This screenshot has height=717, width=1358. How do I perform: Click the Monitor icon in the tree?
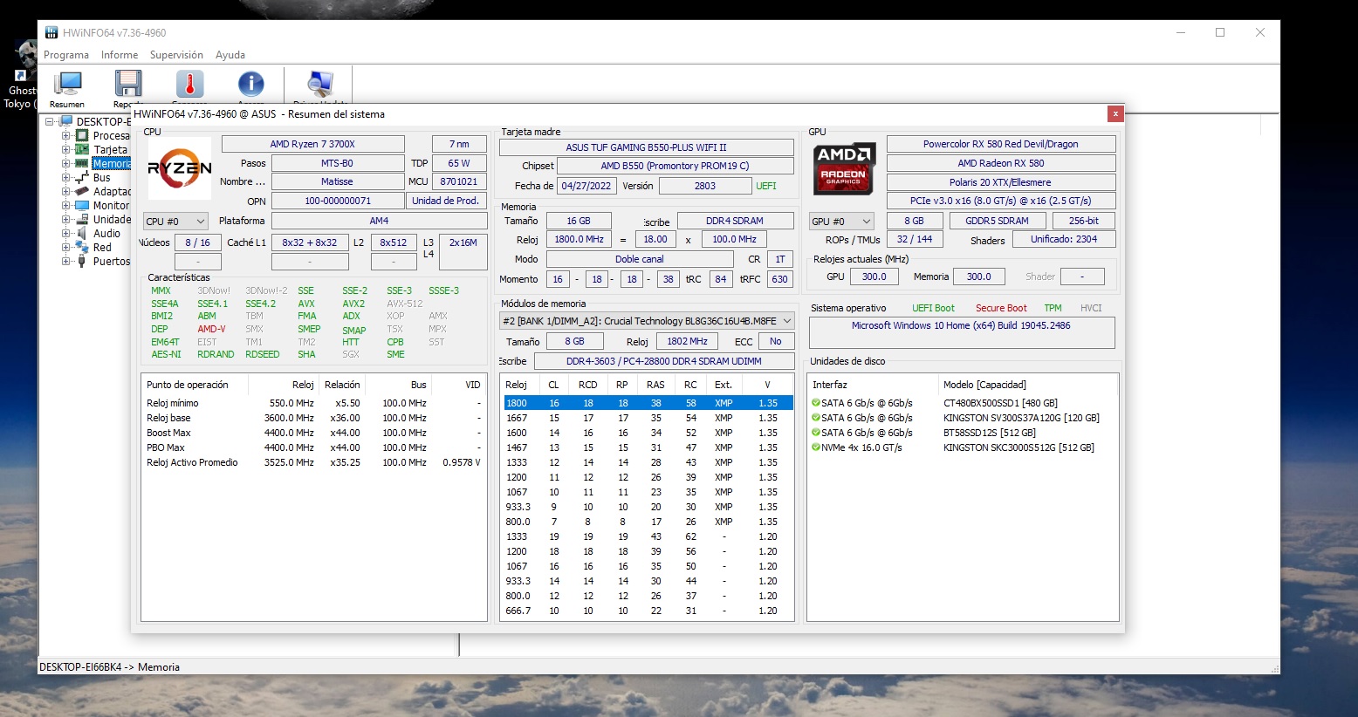pyautogui.click(x=82, y=205)
